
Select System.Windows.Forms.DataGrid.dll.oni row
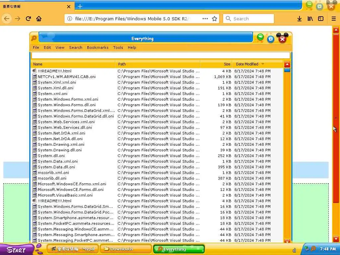pos(157,116)
